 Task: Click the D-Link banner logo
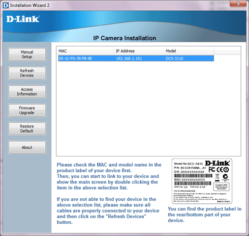point(23,19)
